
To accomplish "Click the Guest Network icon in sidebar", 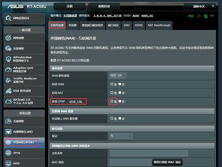I will point(8,48).
